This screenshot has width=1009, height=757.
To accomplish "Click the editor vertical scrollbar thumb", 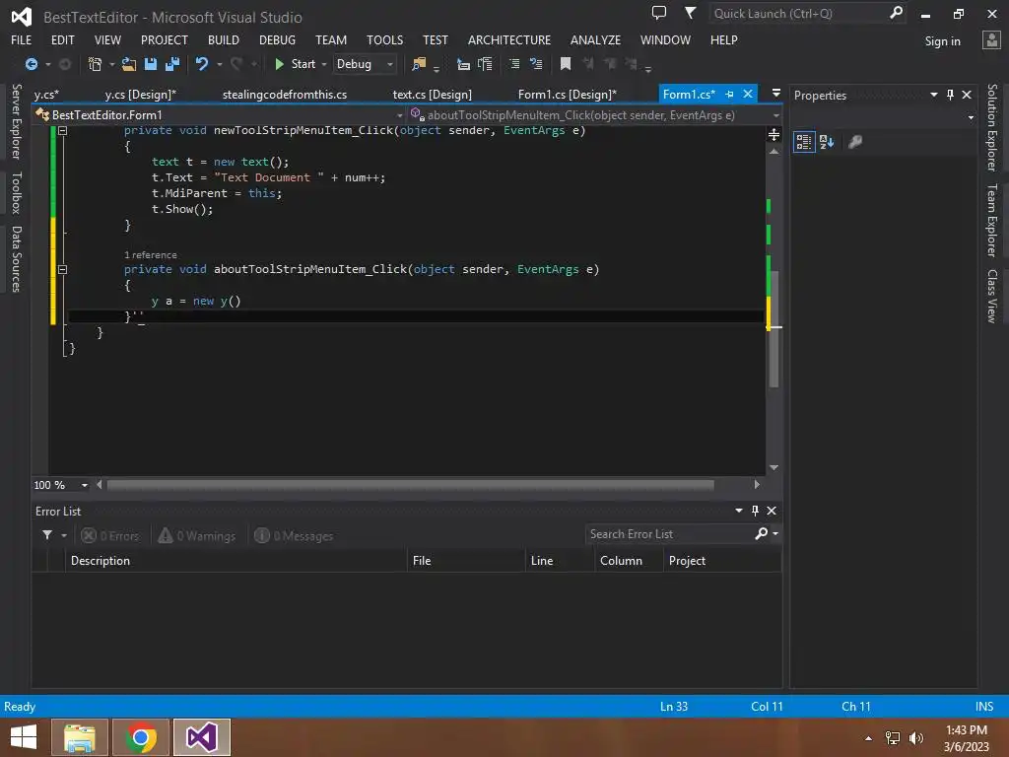I will coord(774,328).
